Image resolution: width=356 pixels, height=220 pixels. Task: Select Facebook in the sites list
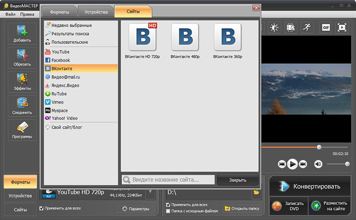click(81, 60)
